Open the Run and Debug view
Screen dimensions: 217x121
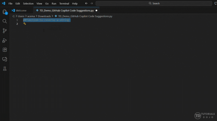[5, 41]
